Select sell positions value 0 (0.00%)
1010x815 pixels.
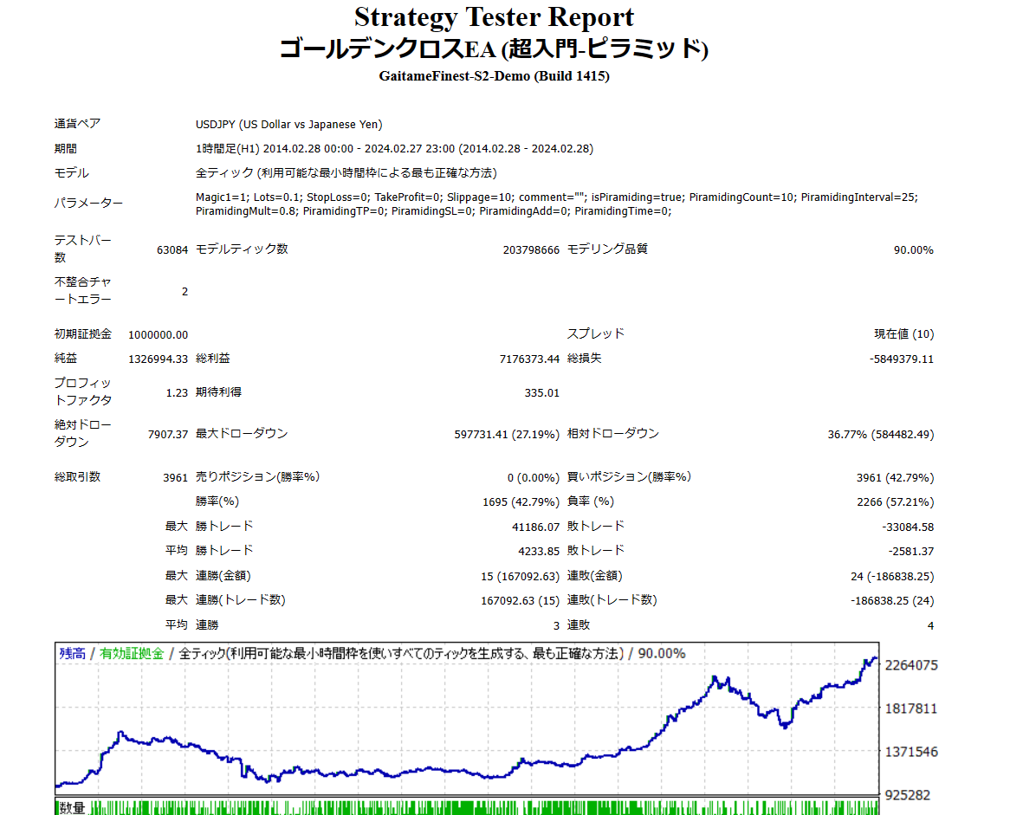534,478
